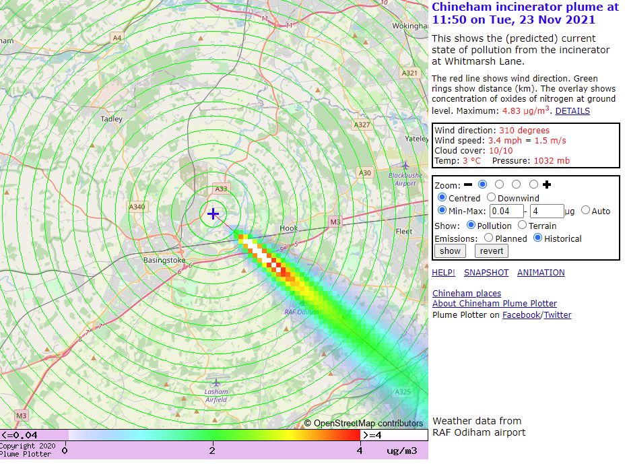Click the Wokingham label on the map
Viewport: 627px width, 464px height.
(409, 26)
